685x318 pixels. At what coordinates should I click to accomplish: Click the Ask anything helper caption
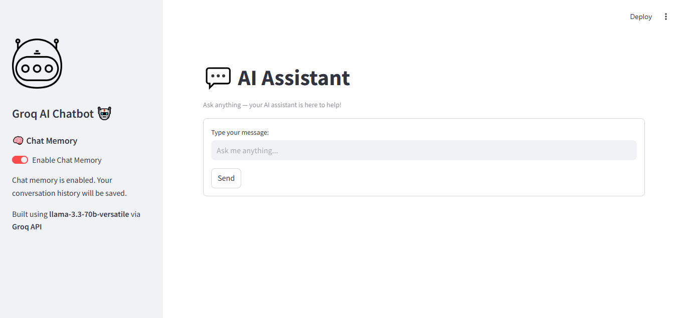click(x=272, y=105)
